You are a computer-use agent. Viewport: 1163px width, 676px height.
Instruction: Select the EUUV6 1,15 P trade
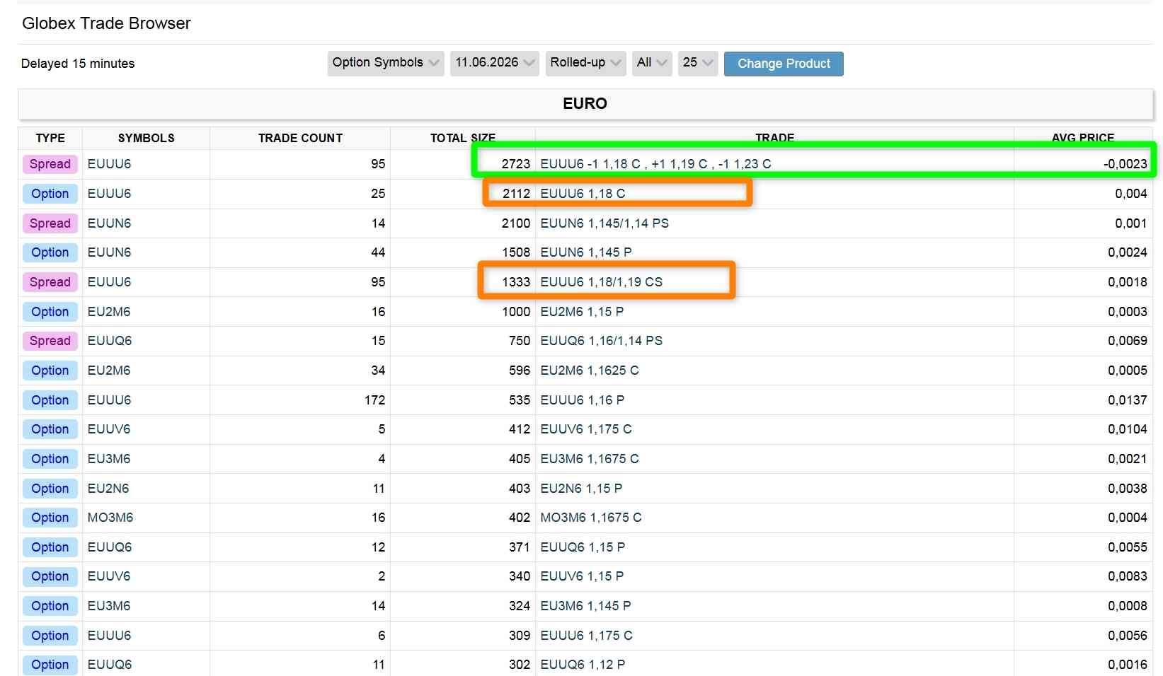[582, 576]
